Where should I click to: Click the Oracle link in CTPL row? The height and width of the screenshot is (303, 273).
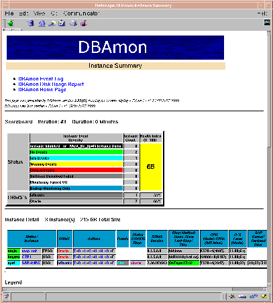click(63, 257)
